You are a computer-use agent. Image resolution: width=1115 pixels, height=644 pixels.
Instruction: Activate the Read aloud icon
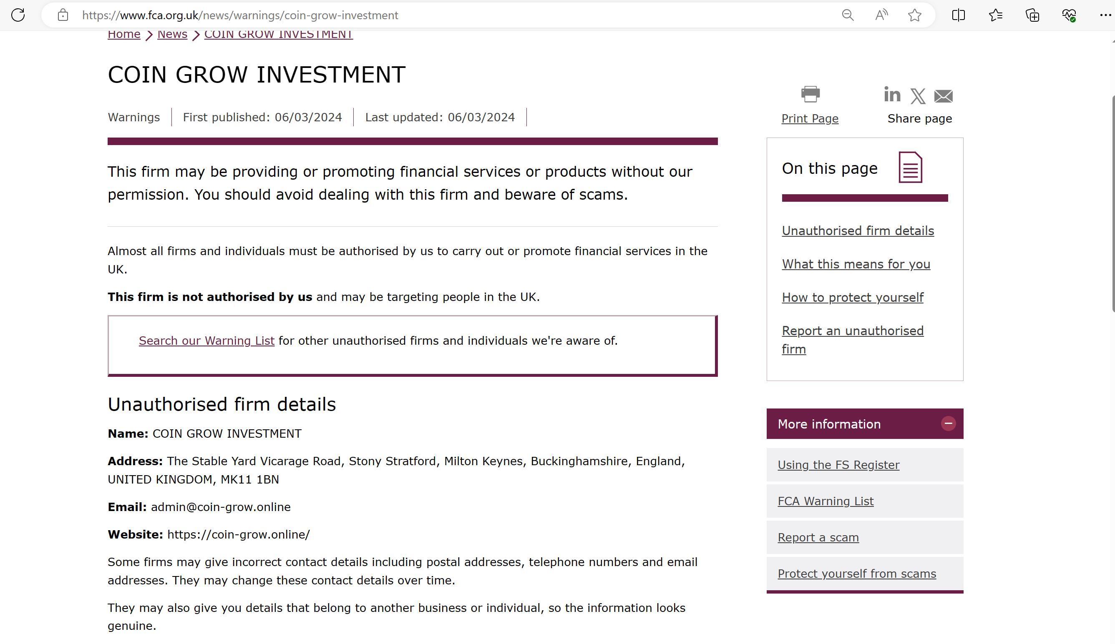tap(881, 15)
